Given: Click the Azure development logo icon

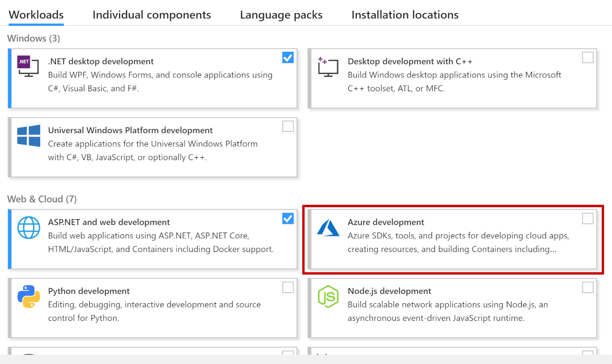Looking at the screenshot, I should (x=328, y=227).
